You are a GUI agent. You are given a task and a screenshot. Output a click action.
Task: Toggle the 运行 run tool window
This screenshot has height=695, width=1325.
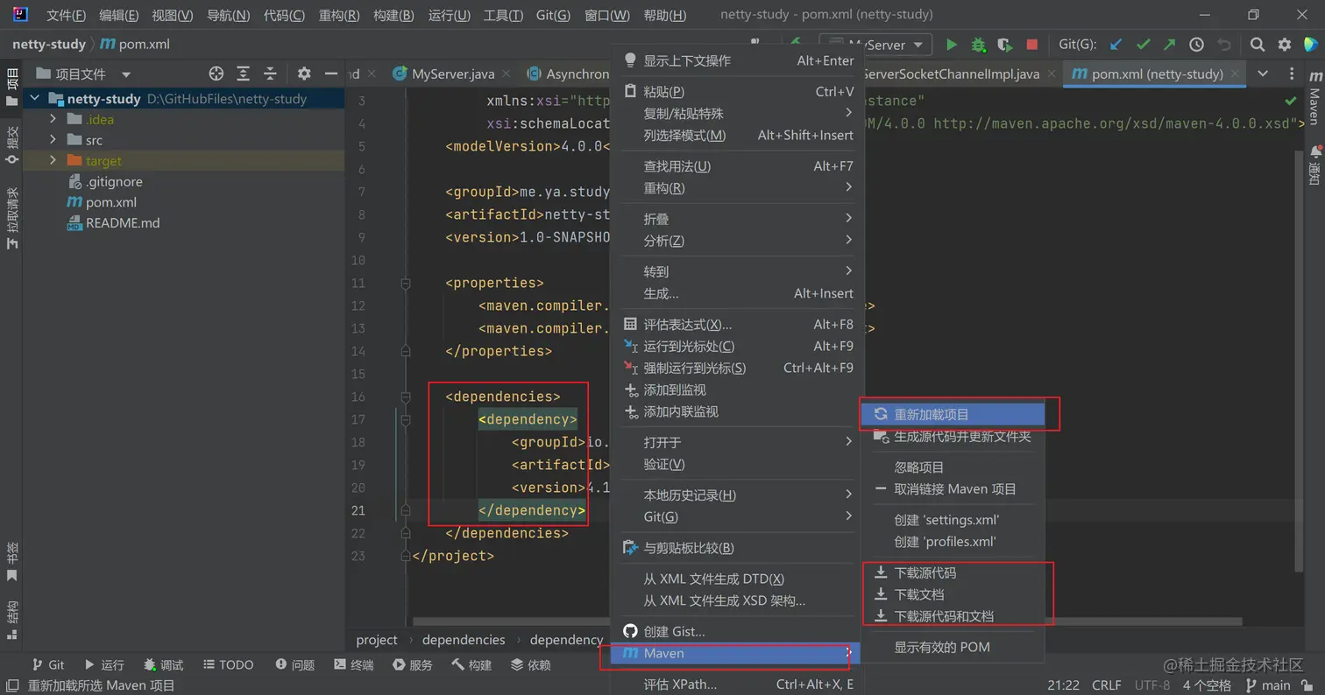[103, 665]
